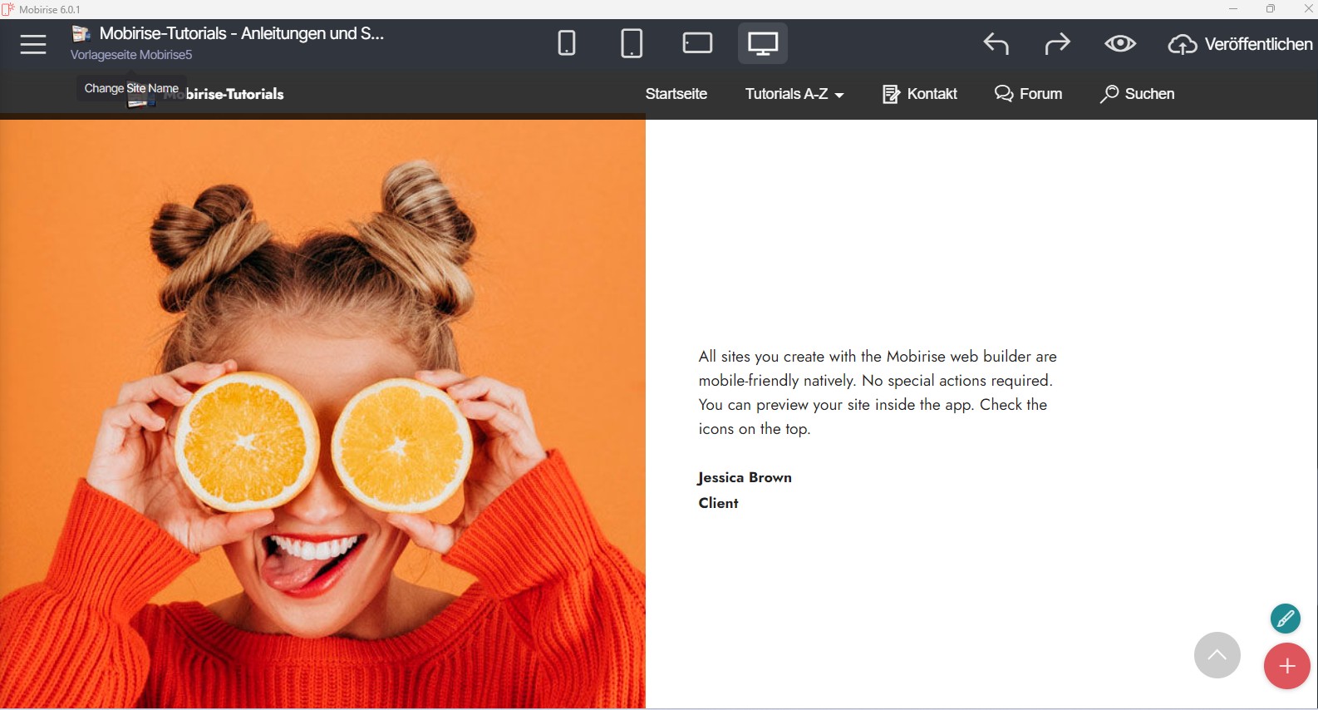
Task: Edit the Jessica Brown name text
Action: [745, 477]
